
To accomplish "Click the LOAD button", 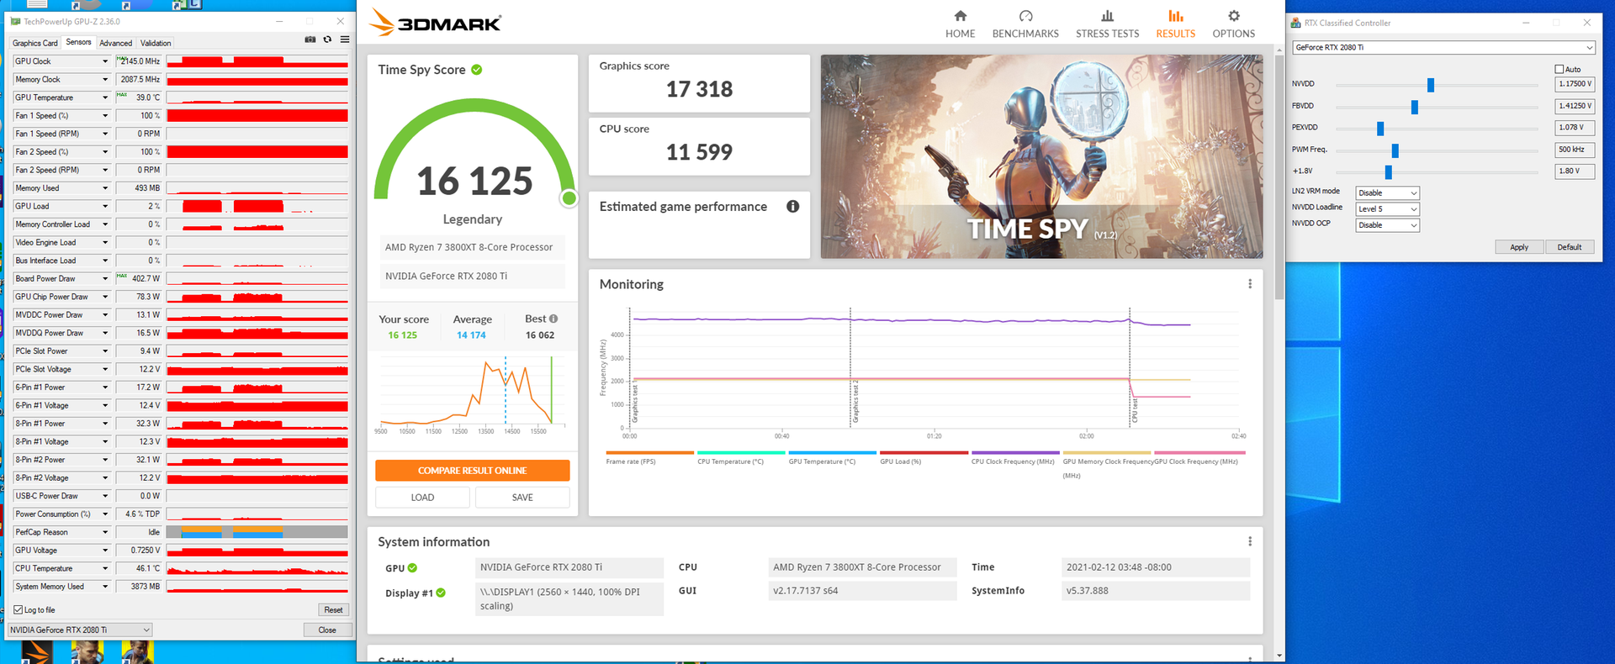I will pyautogui.click(x=422, y=498).
